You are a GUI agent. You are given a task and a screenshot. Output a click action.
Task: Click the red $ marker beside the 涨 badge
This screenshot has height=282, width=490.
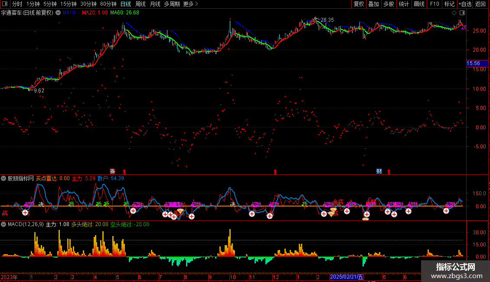tap(124, 172)
